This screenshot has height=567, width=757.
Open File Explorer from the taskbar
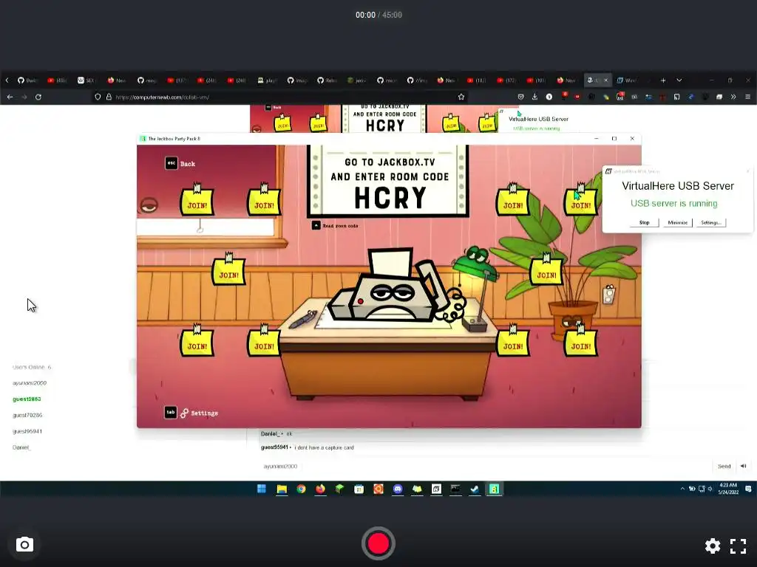tap(282, 489)
